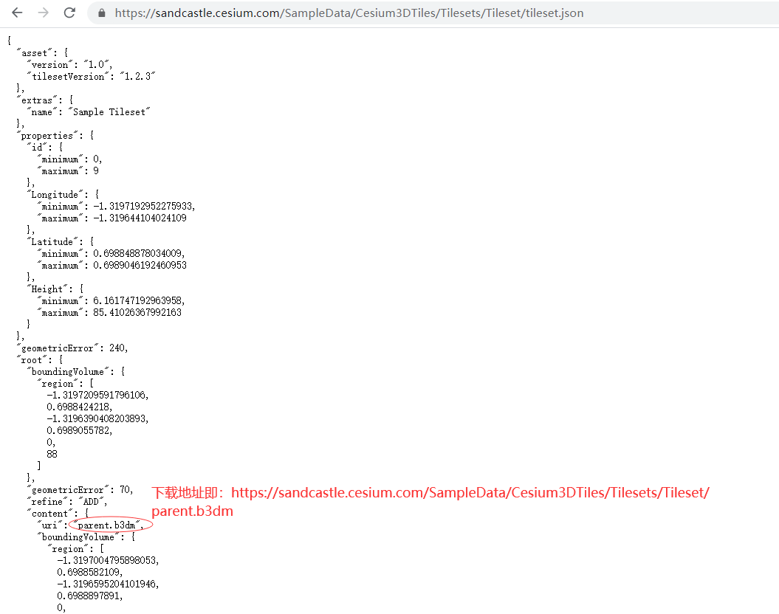779x614 pixels.
Task: Select the Longitude property key
Action: click(x=54, y=194)
